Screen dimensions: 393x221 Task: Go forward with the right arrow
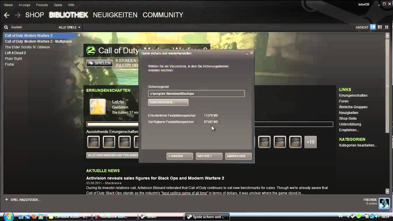(x=18, y=15)
